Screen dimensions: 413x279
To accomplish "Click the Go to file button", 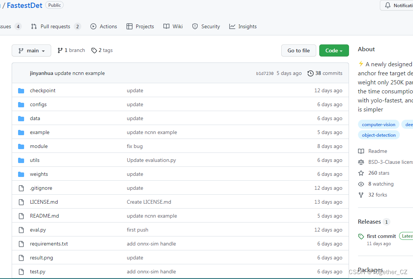I will [299, 50].
